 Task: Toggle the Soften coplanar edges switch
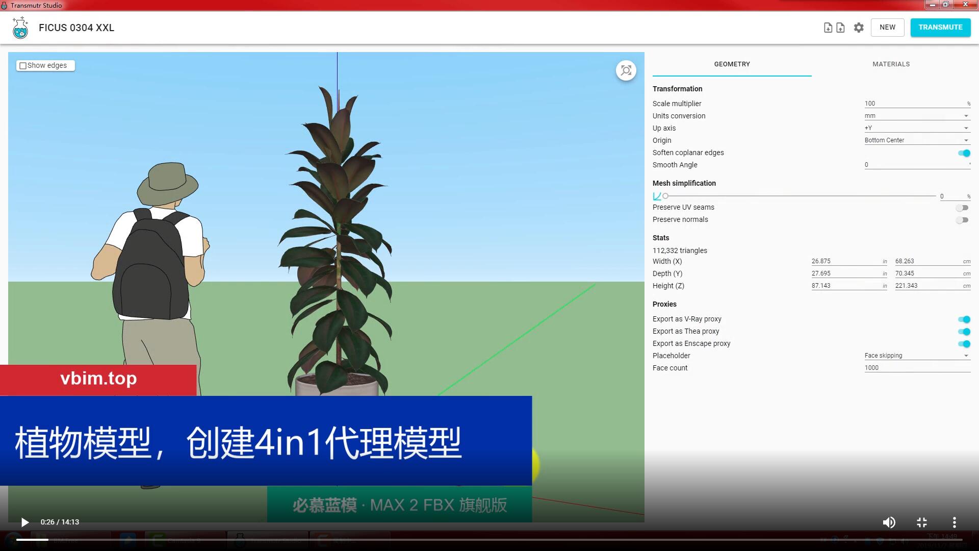pyautogui.click(x=963, y=153)
